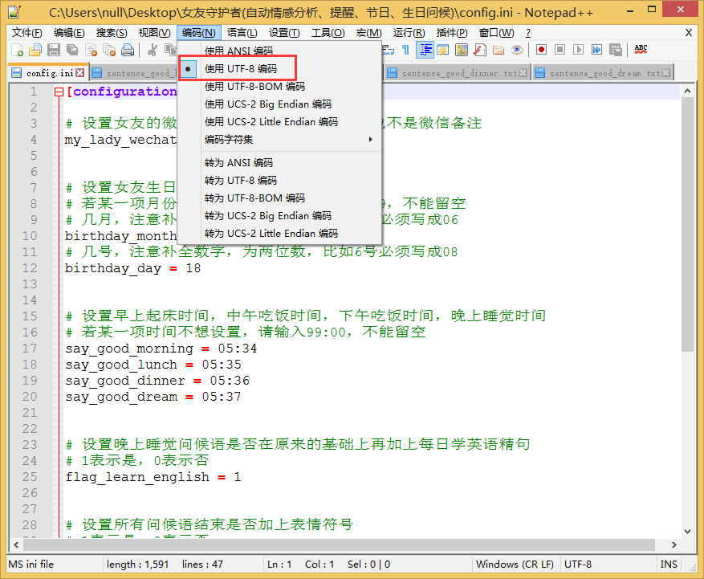Viewport: 704px width, 579px height.
Task: Toggle the indent guide toolbar button
Action: click(x=425, y=50)
